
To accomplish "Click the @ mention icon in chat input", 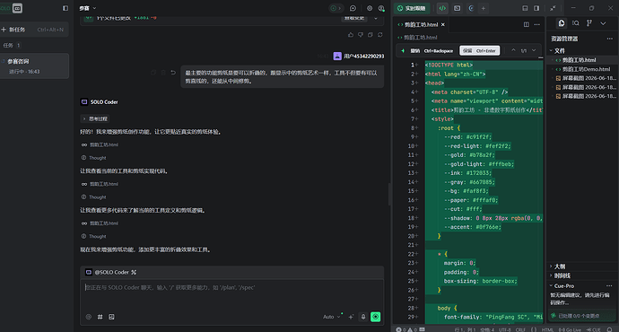I will click(x=89, y=317).
